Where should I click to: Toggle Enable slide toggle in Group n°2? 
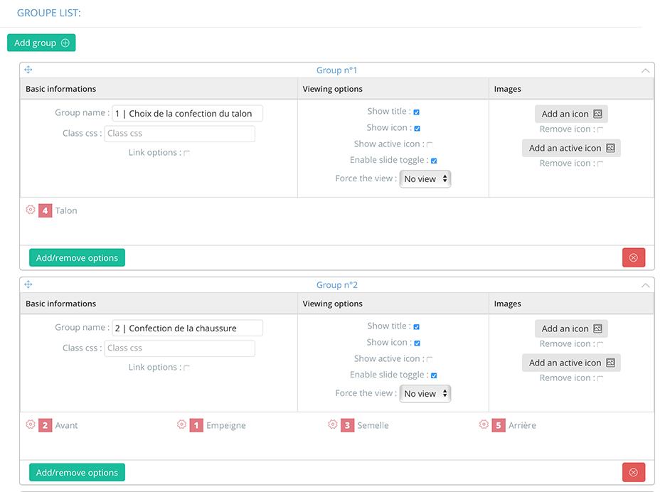point(434,375)
